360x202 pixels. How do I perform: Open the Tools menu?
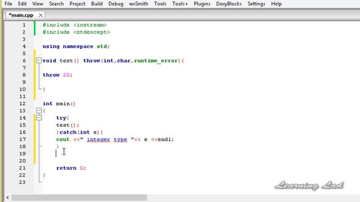[160, 4]
